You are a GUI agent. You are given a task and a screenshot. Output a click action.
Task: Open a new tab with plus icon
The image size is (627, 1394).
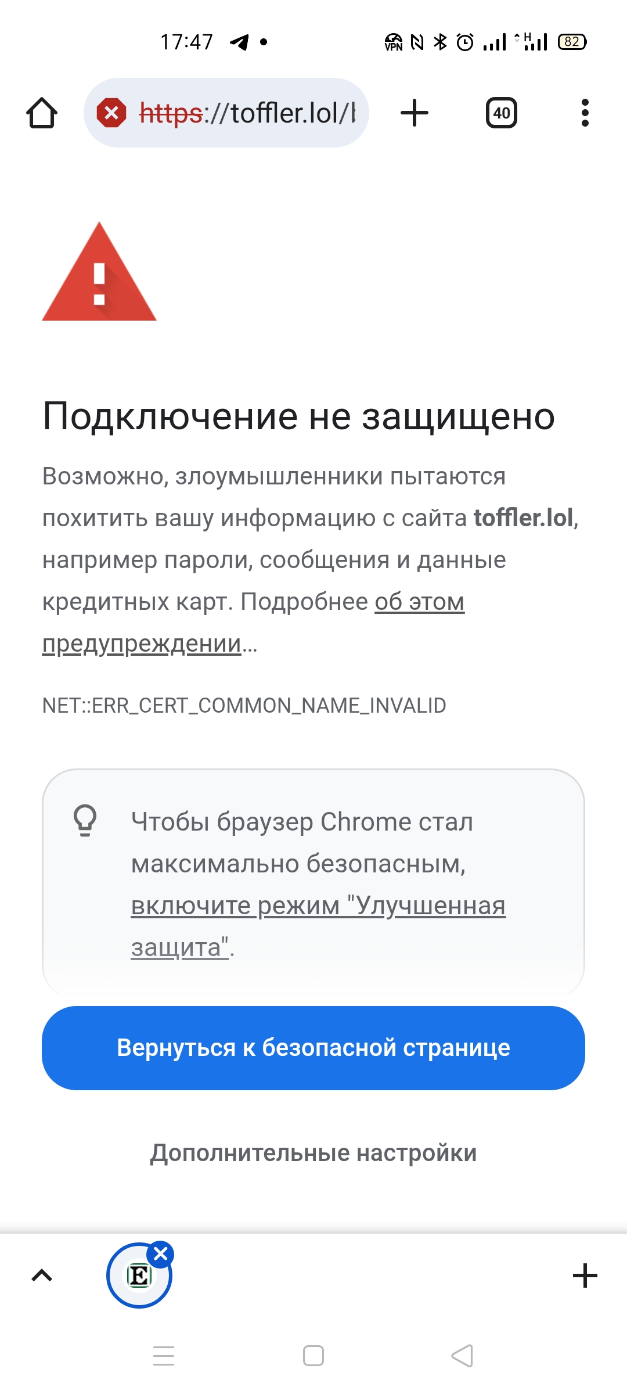click(x=415, y=113)
